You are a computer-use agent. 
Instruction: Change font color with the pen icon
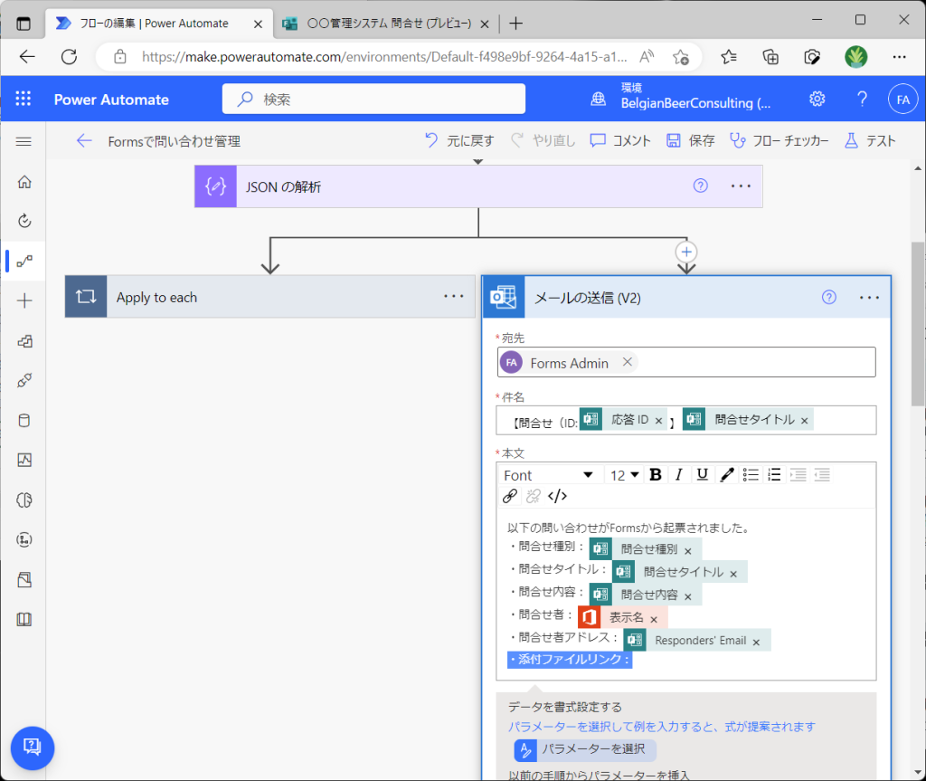coord(727,475)
